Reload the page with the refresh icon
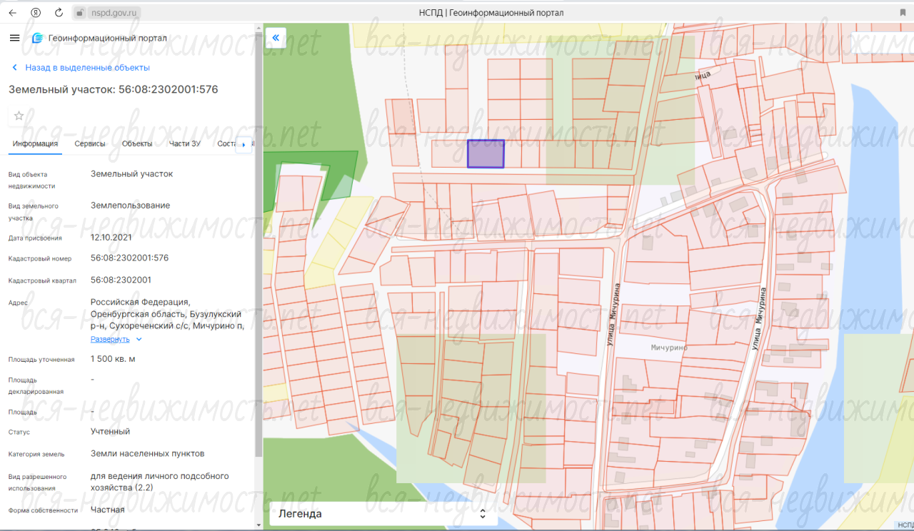Screen dimensions: 914x531 tap(59, 13)
